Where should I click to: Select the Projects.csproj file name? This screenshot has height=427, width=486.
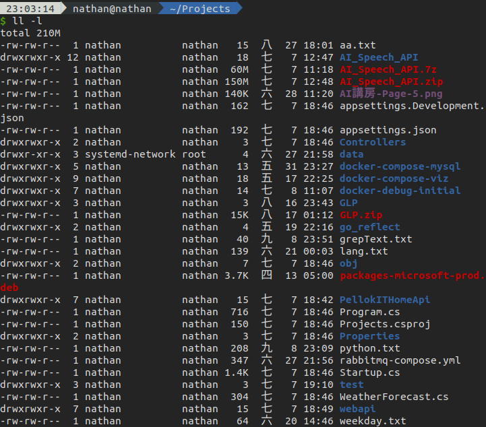385,324
